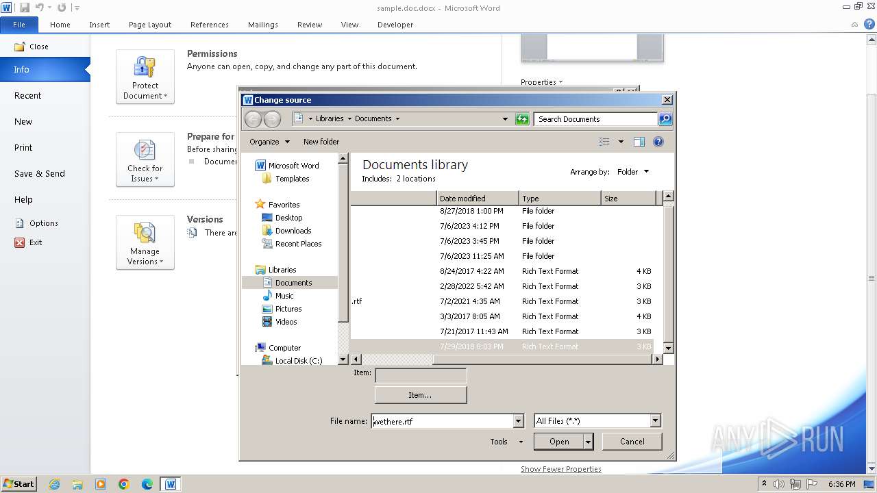Viewport: 877px width, 493px height.
Task: Open the Developer ribbon tab
Action: click(395, 25)
